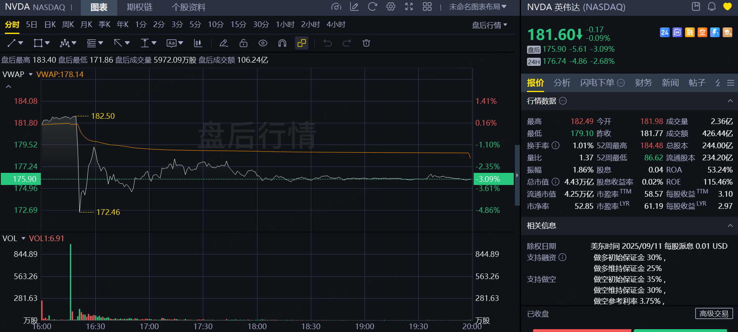Open the 分析 tab in quote panel
This screenshot has width=738, height=332.
(x=562, y=83)
